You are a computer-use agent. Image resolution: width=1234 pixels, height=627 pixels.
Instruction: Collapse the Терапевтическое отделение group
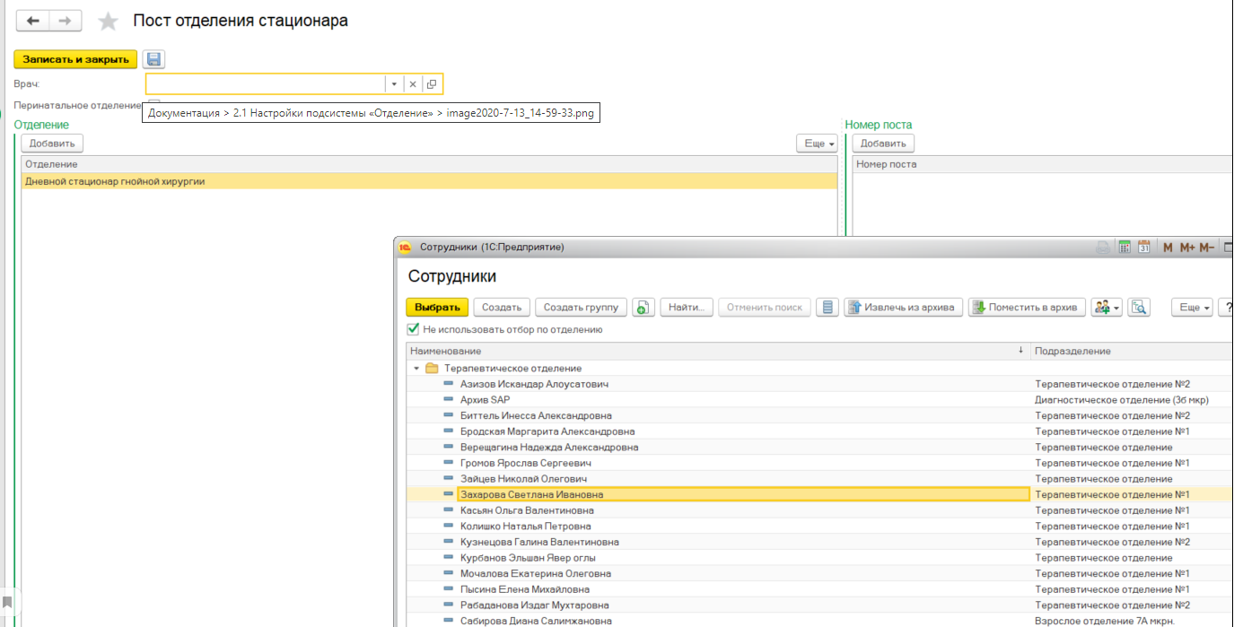coord(416,369)
